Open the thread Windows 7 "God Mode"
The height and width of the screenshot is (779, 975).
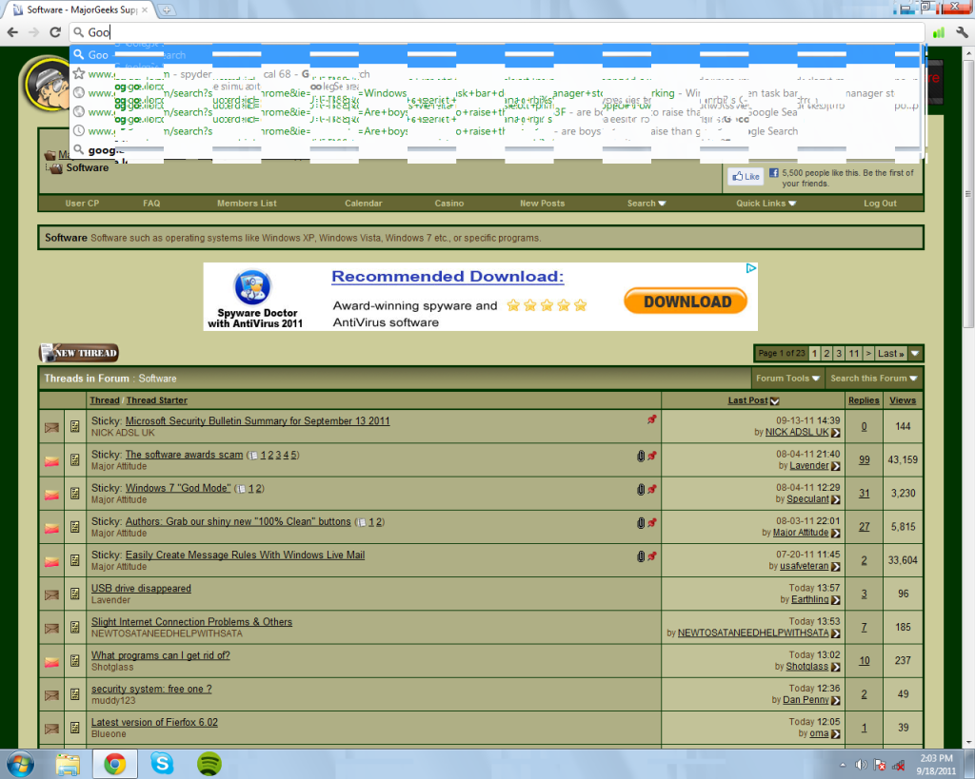(178, 488)
